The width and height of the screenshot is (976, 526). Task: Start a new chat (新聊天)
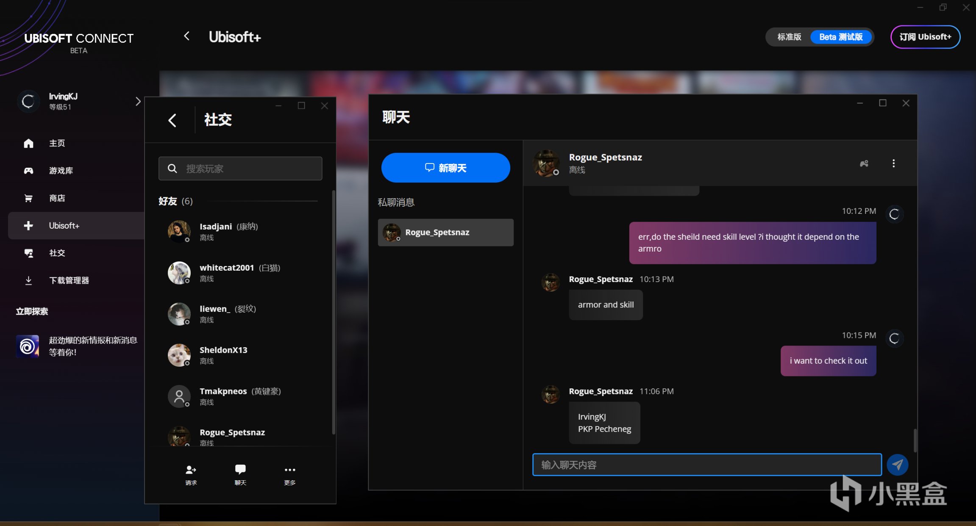(445, 168)
